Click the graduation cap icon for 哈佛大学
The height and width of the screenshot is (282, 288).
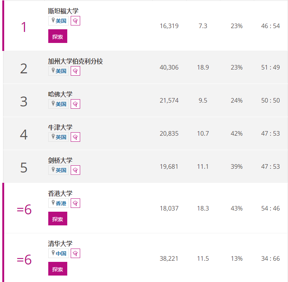coord(75,104)
